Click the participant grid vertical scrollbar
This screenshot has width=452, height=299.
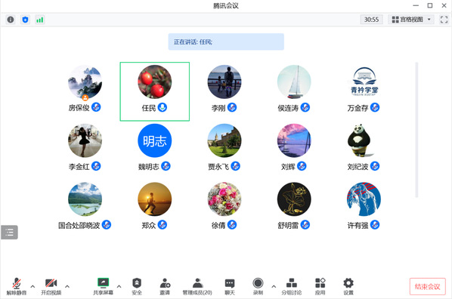[x=416, y=130]
